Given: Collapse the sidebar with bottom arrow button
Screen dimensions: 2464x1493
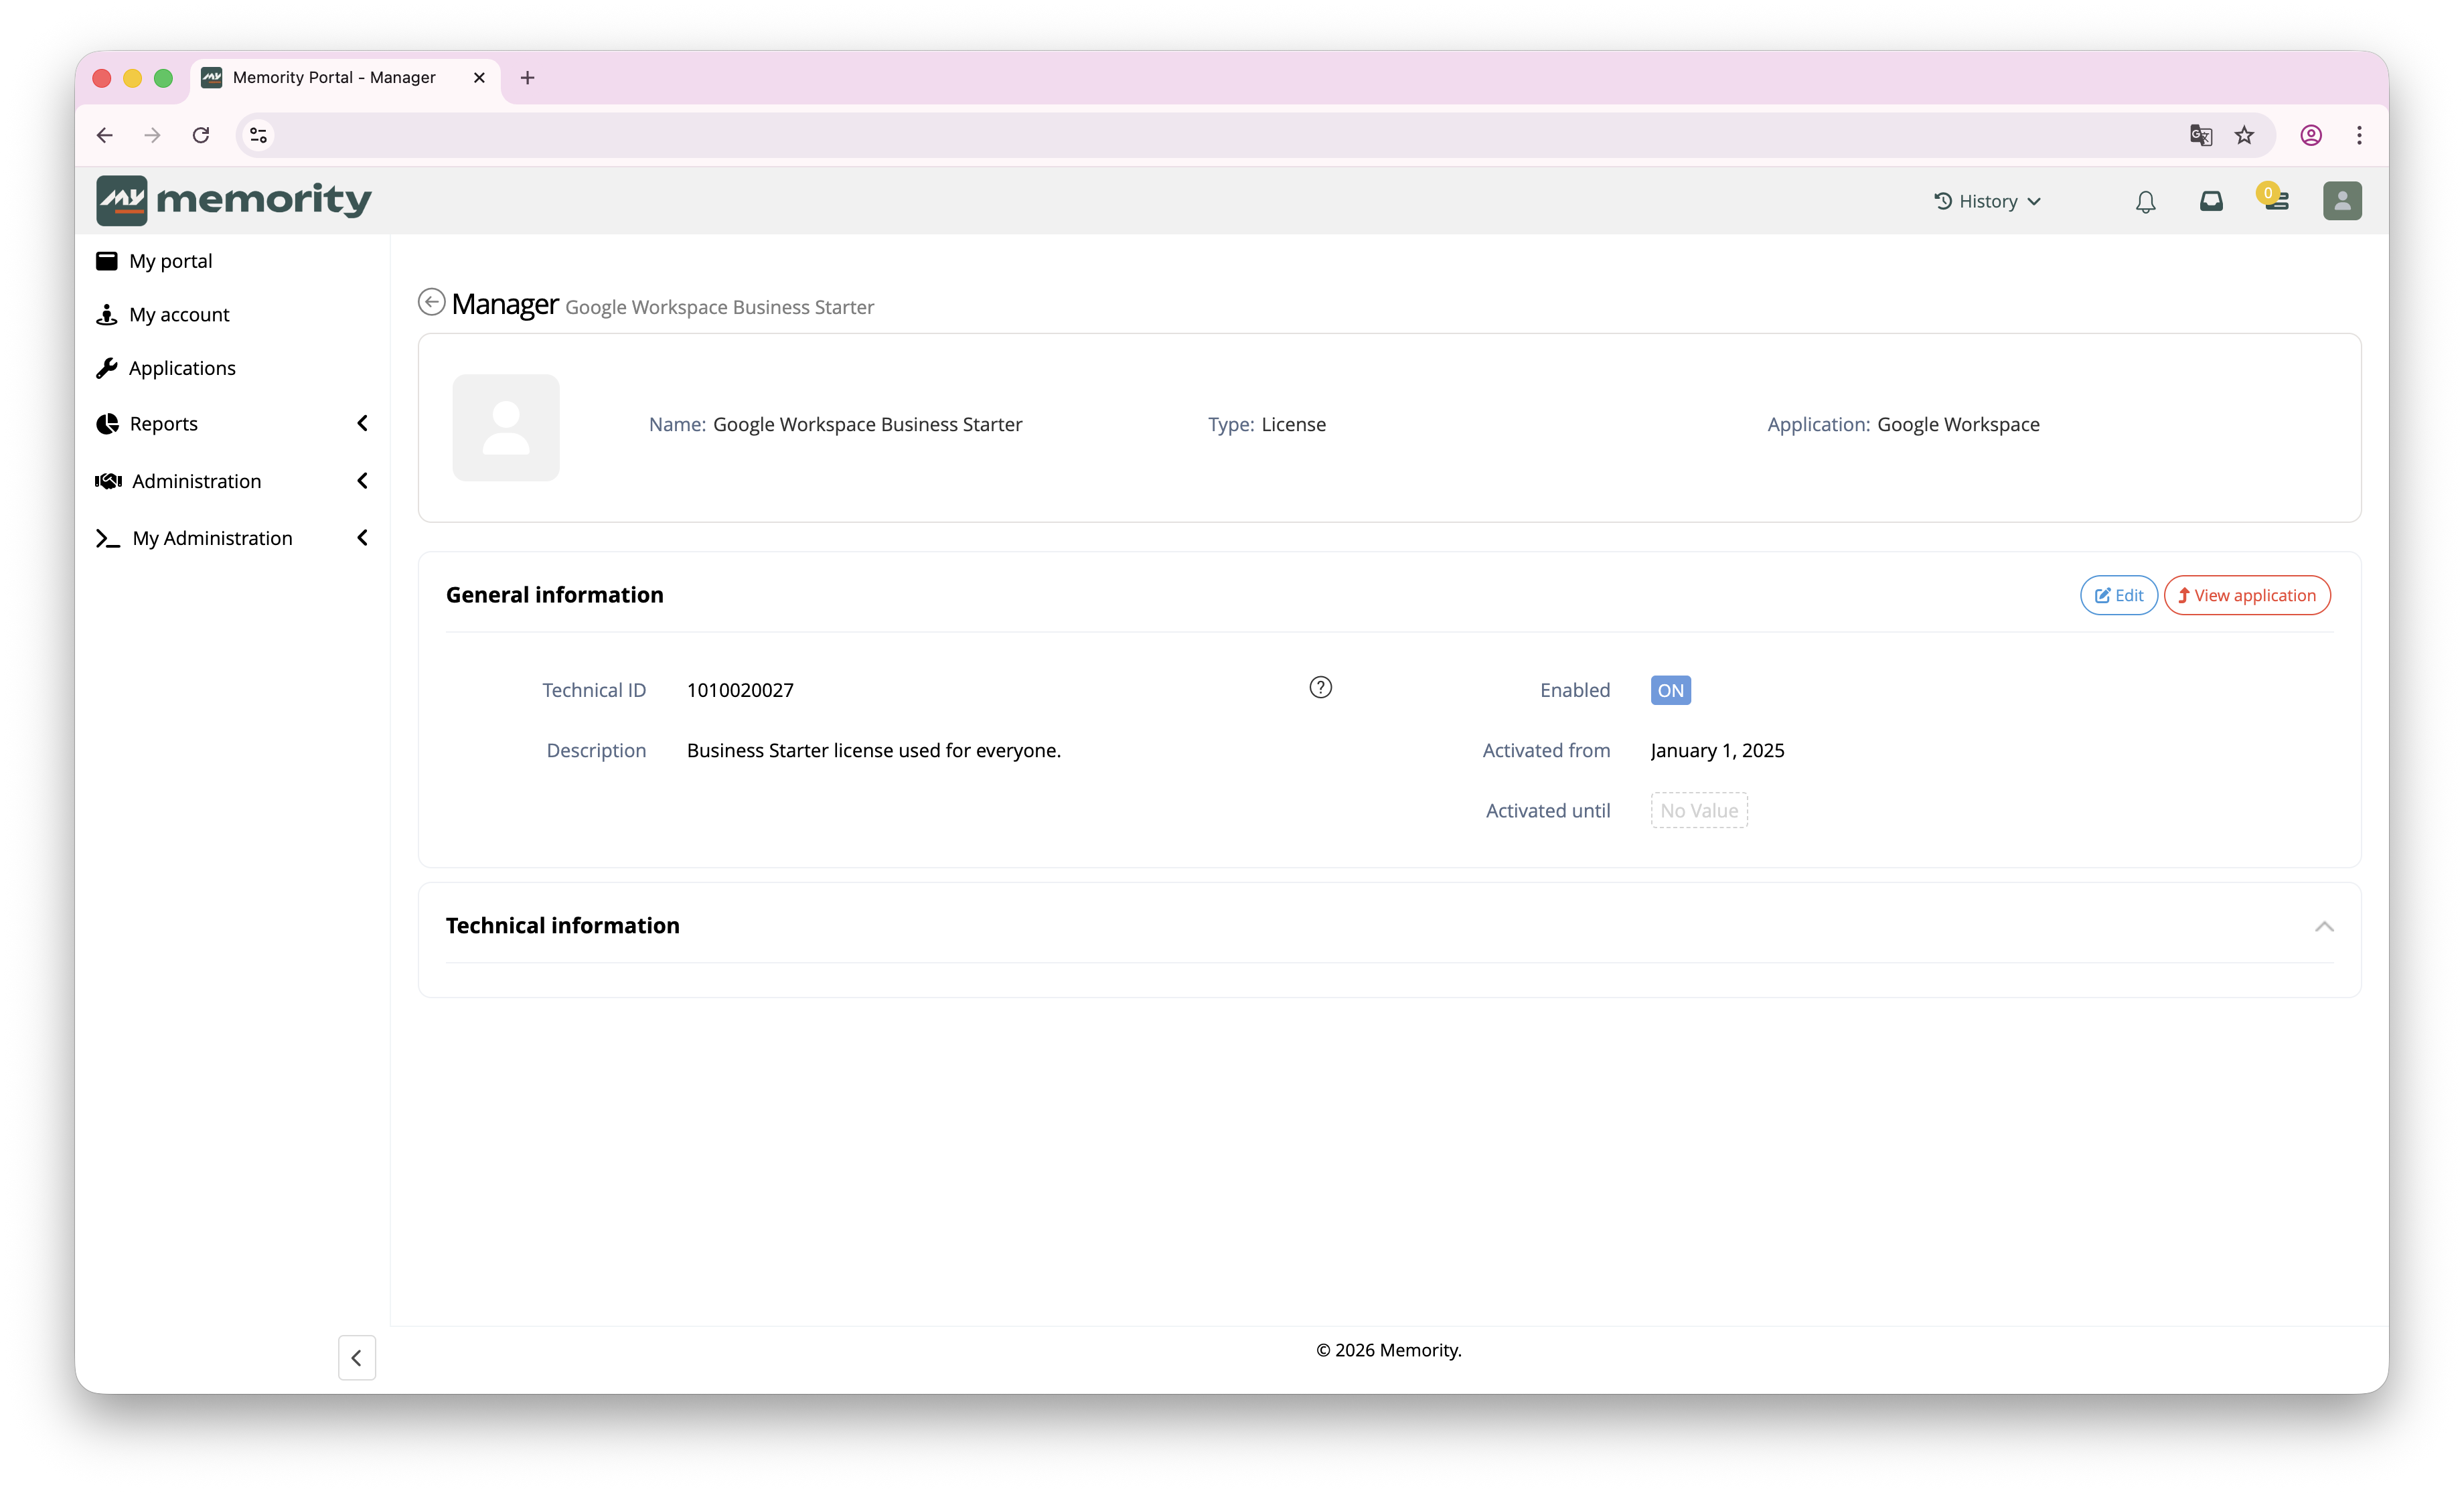Looking at the screenshot, I should [357, 1358].
